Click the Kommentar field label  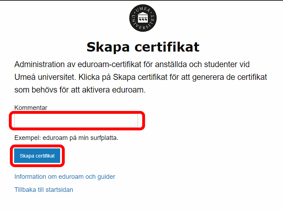pos(31,107)
